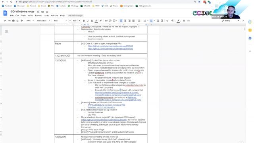Open the cell background color picker
Image resolution: width=254 pixels, height=143 pixels.
click(x=173, y=21)
